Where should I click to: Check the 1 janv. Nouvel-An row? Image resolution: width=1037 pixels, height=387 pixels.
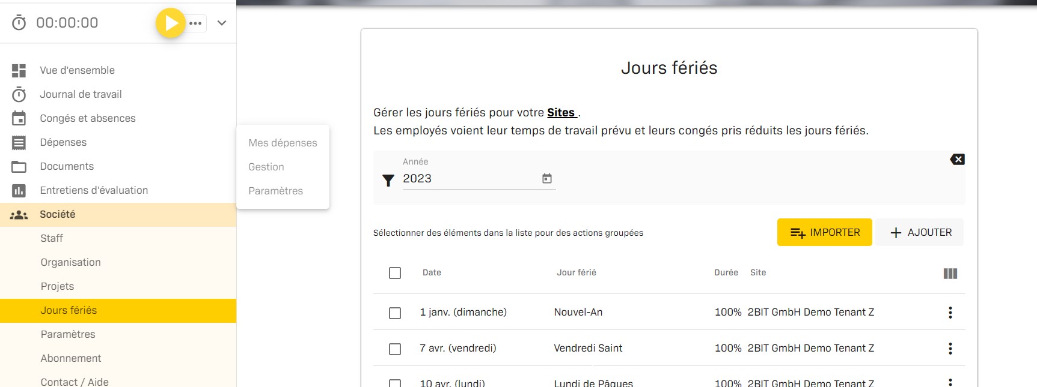pyautogui.click(x=395, y=313)
